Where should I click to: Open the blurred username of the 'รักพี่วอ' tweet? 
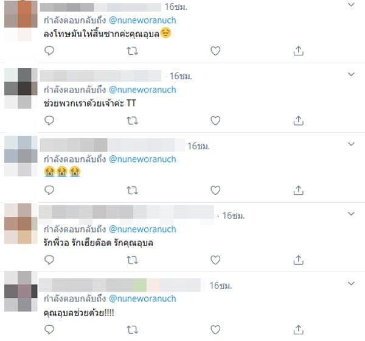pyautogui.click(x=127, y=213)
